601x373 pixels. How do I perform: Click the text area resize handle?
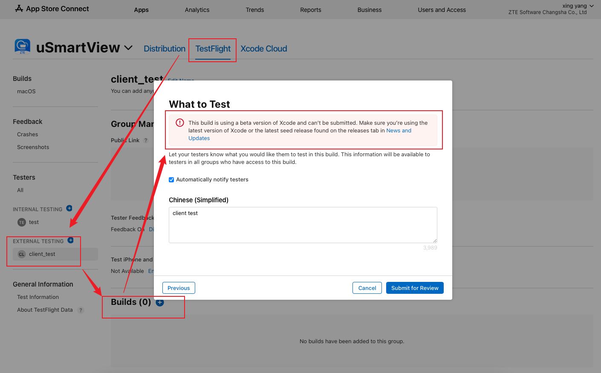tap(435, 241)
